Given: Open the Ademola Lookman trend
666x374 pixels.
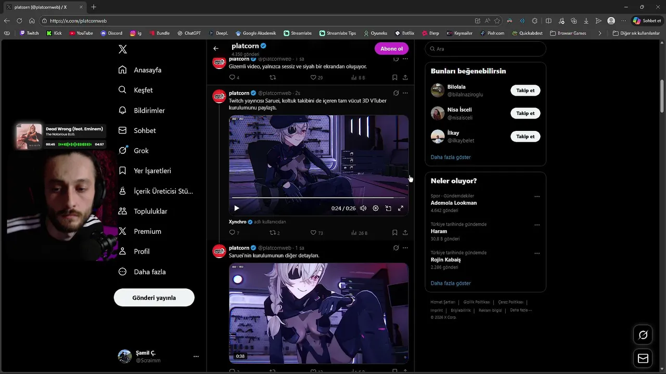Looking at the screenshot, I should click(454, 203).
